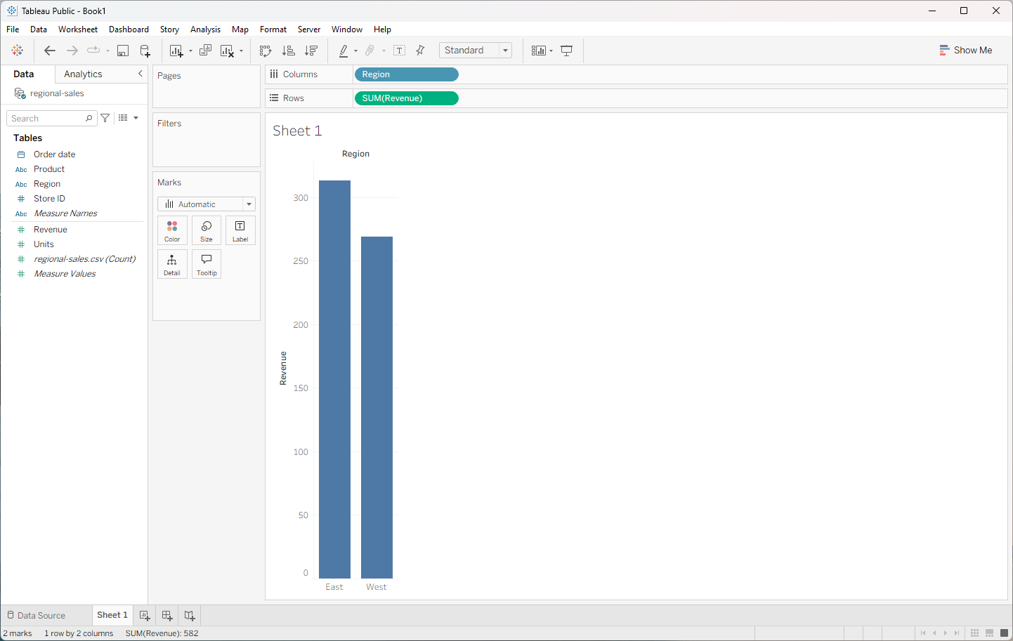Click the Color mark card
This screenshot has height=641, width=1013.
pyautogui.click(x=172, y=230)
